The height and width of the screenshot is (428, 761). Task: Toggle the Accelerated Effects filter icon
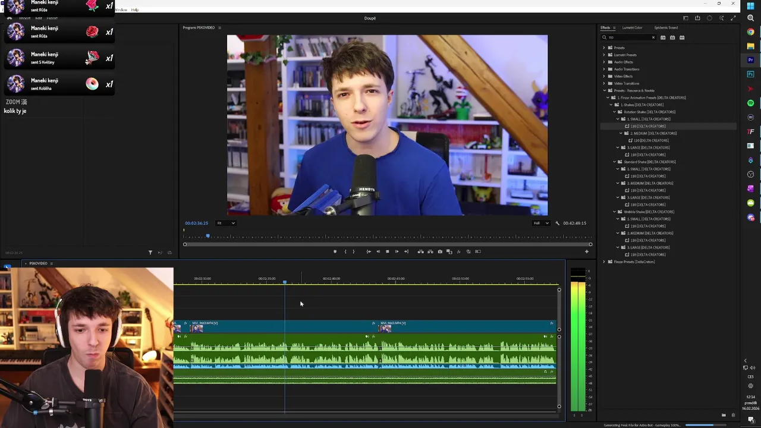pos(663,37)
